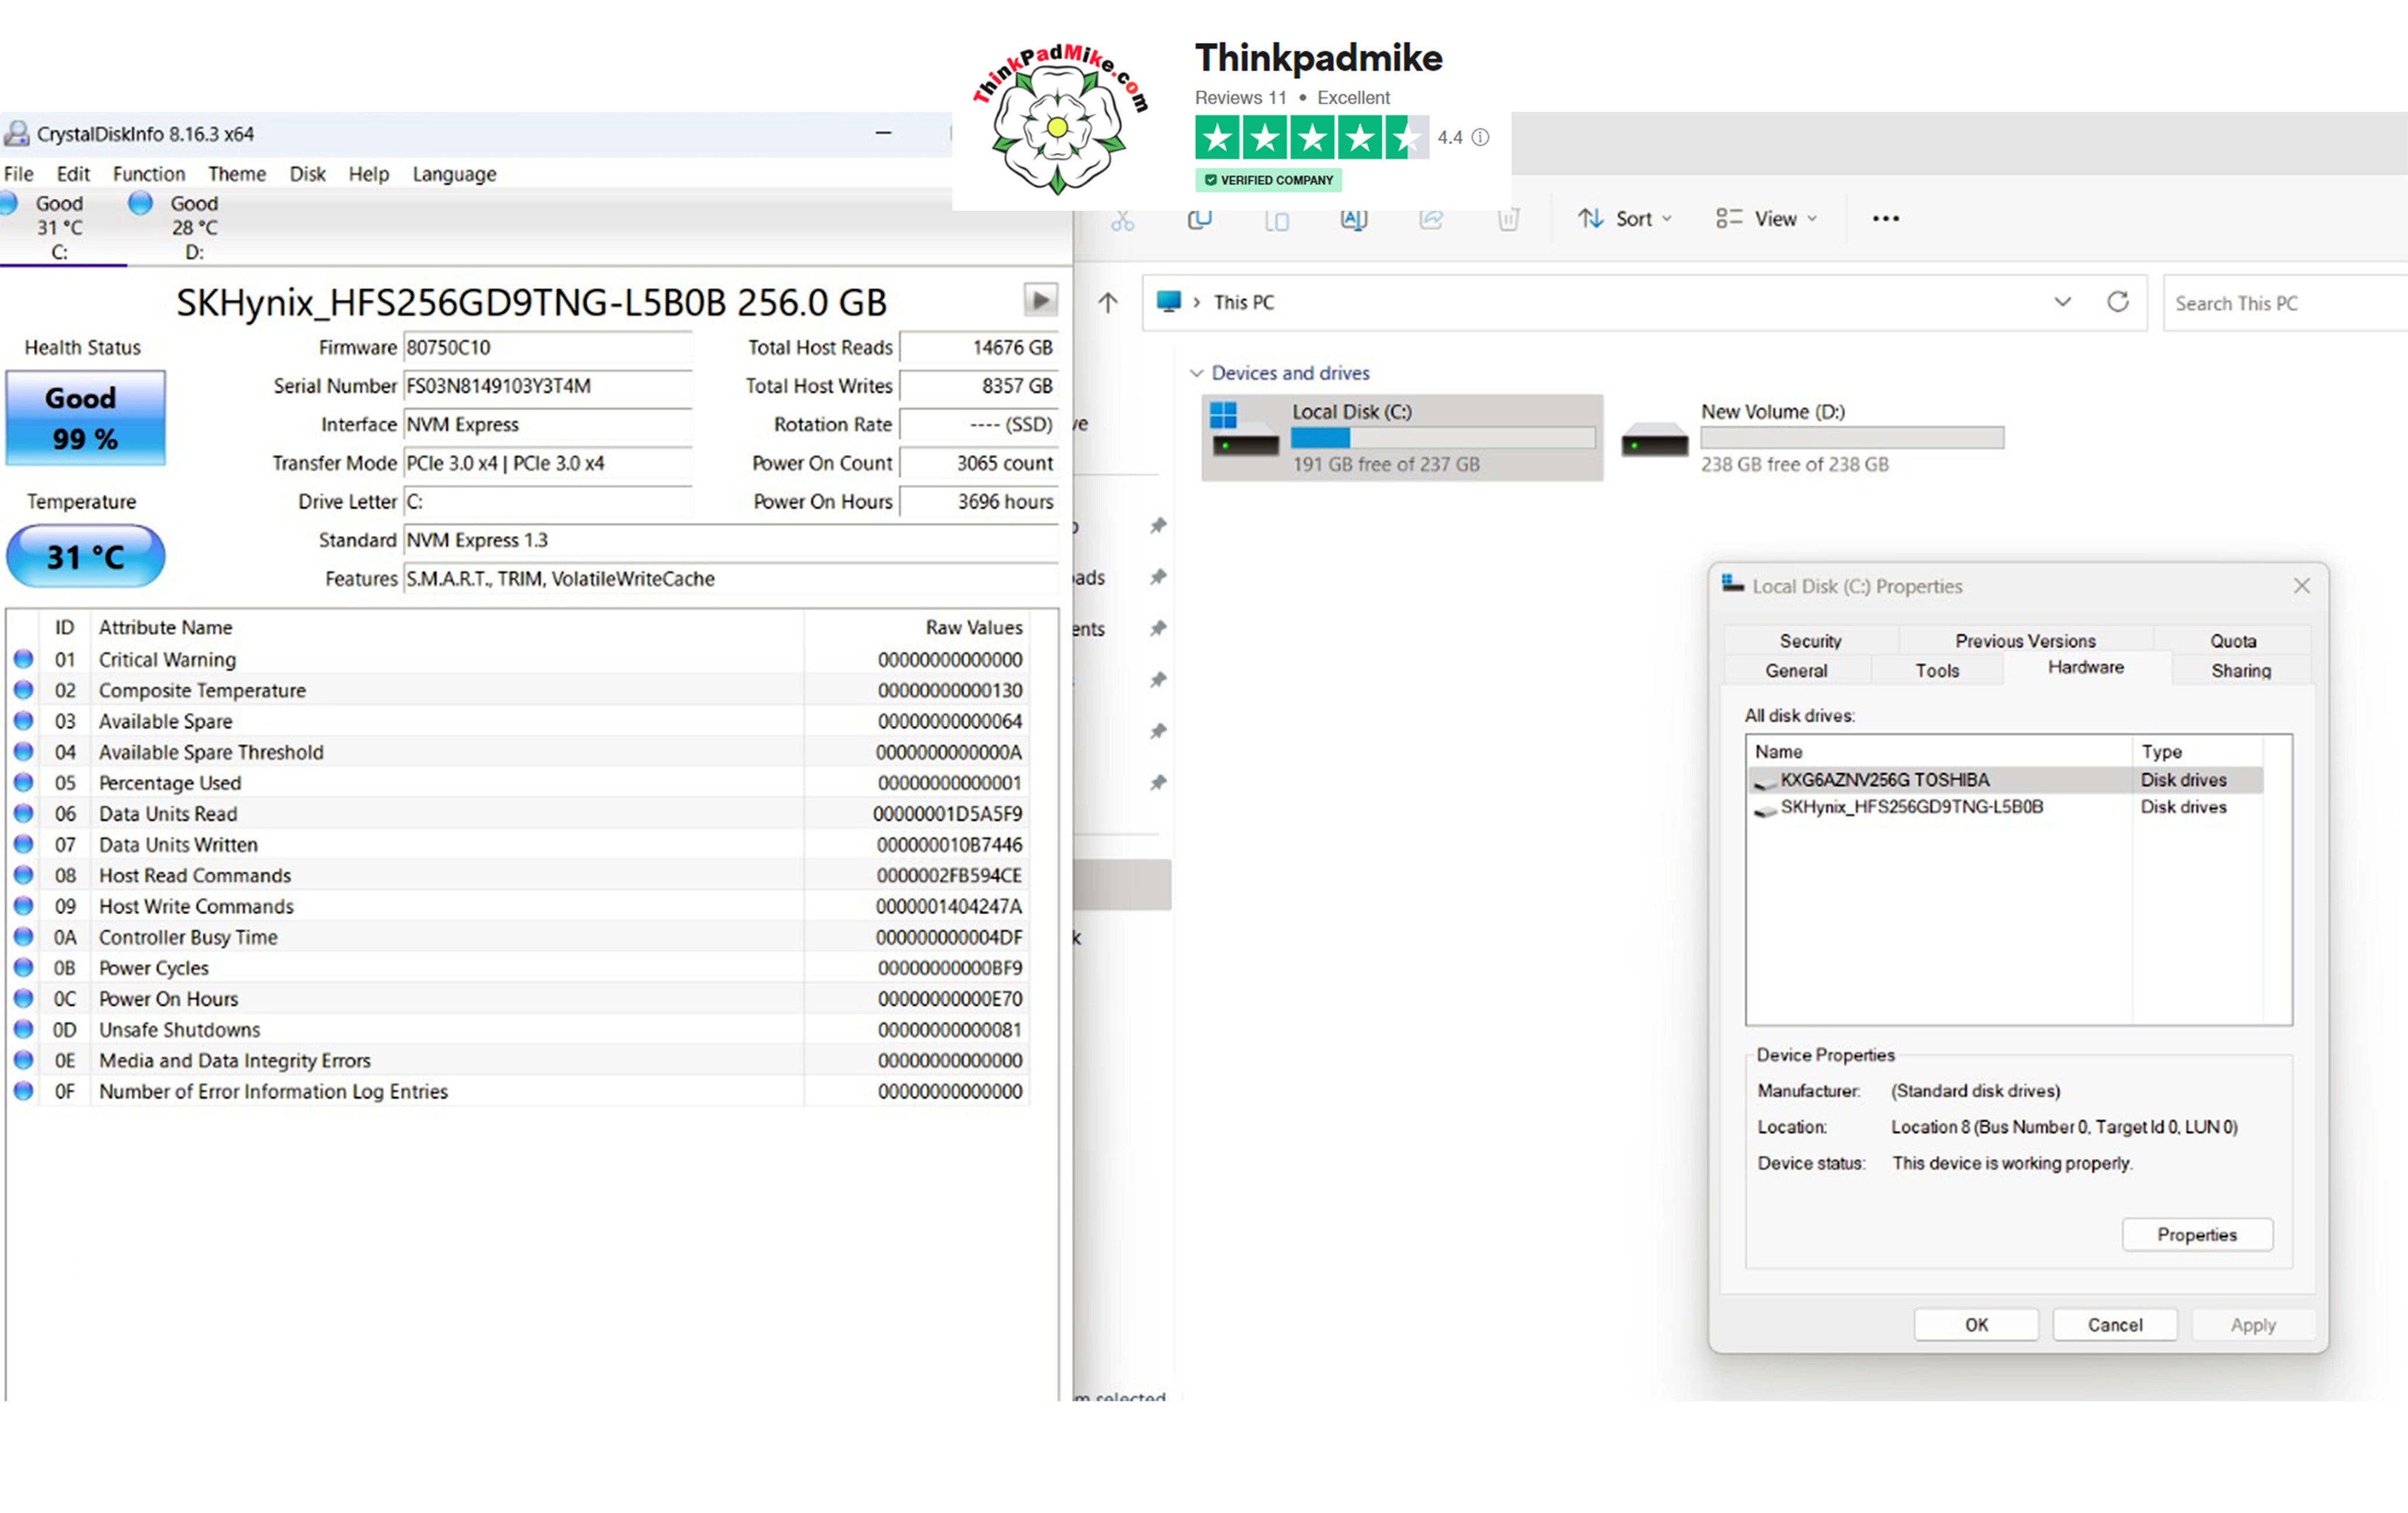This screenshot has width=2408, height=1513.
Task: Click the Delete trash icon in Explorer
Action: tap(1508, 219)
